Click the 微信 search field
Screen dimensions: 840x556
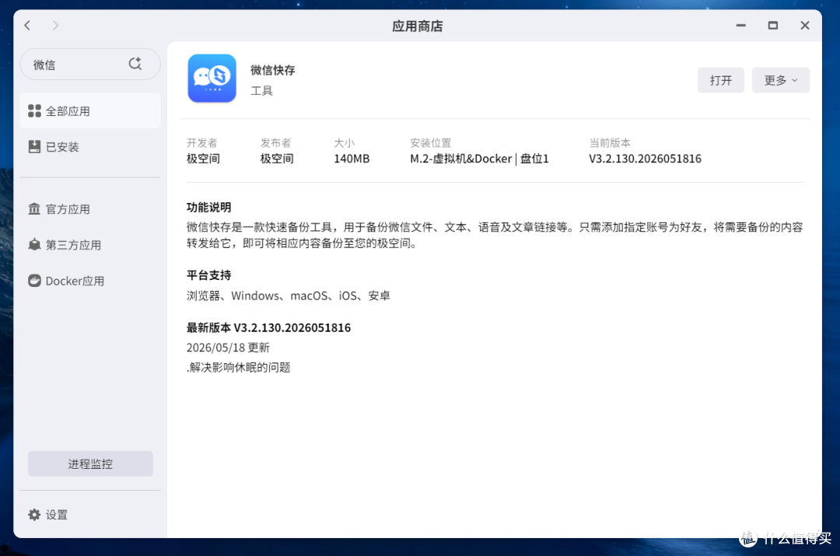point(90,65)
